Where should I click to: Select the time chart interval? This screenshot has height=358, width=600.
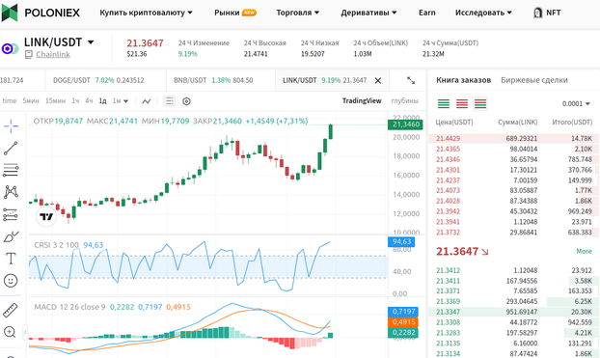click(x=10, y=101)
